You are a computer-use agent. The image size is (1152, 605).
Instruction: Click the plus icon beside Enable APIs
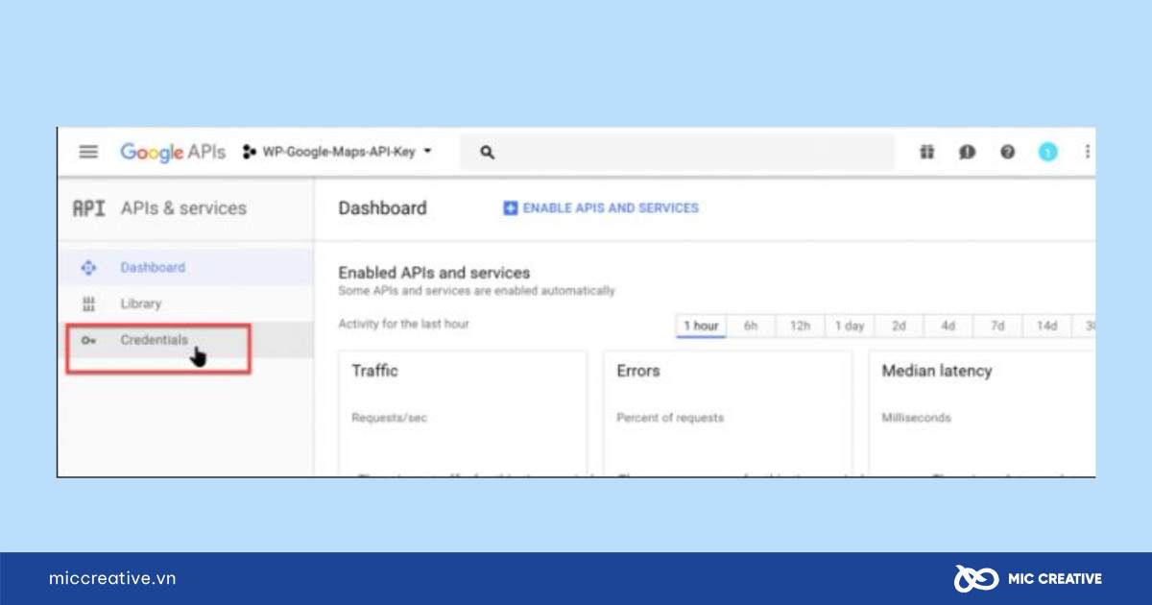pyautogui.click(x=511, y=207)
